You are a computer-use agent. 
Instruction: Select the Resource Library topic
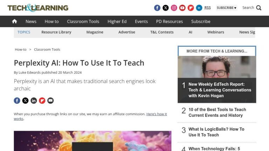[x=56, y=32]
